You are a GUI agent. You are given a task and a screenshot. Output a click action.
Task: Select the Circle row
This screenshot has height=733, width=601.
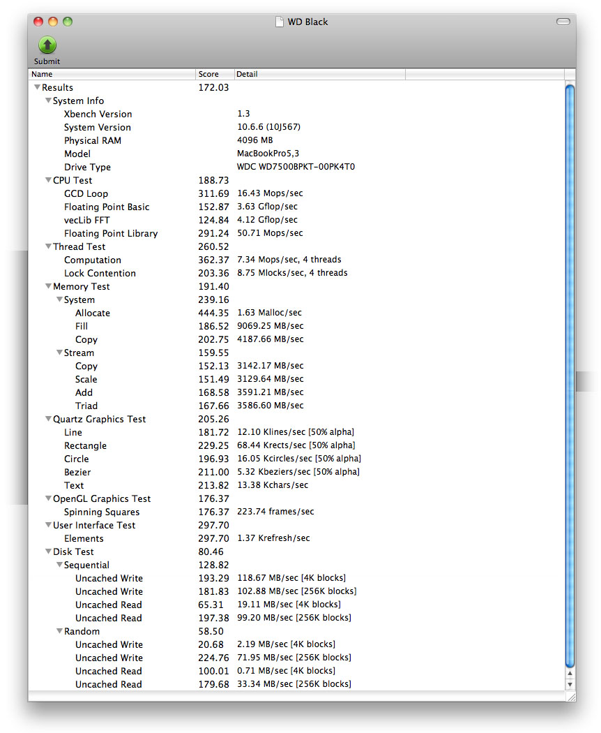tap(296, 459)
